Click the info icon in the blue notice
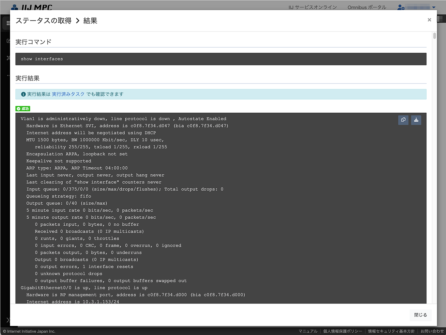 [x=23, y=94]
